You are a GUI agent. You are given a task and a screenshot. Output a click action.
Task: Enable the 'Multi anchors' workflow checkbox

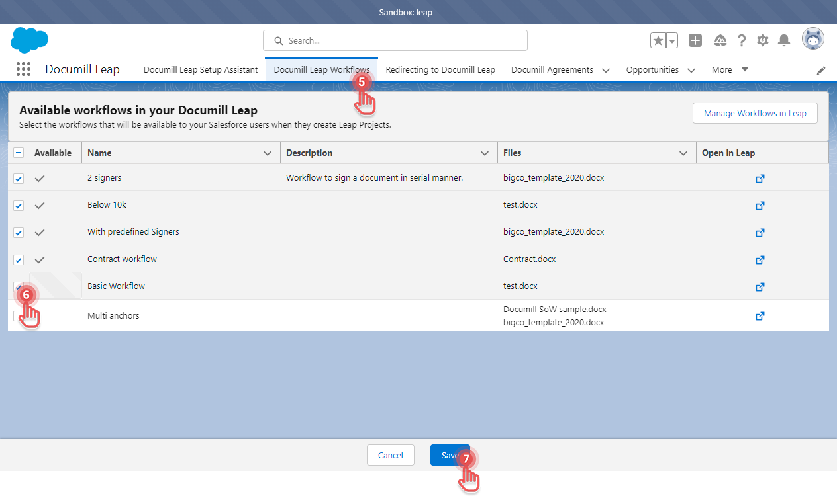click(x=19, y=315)
